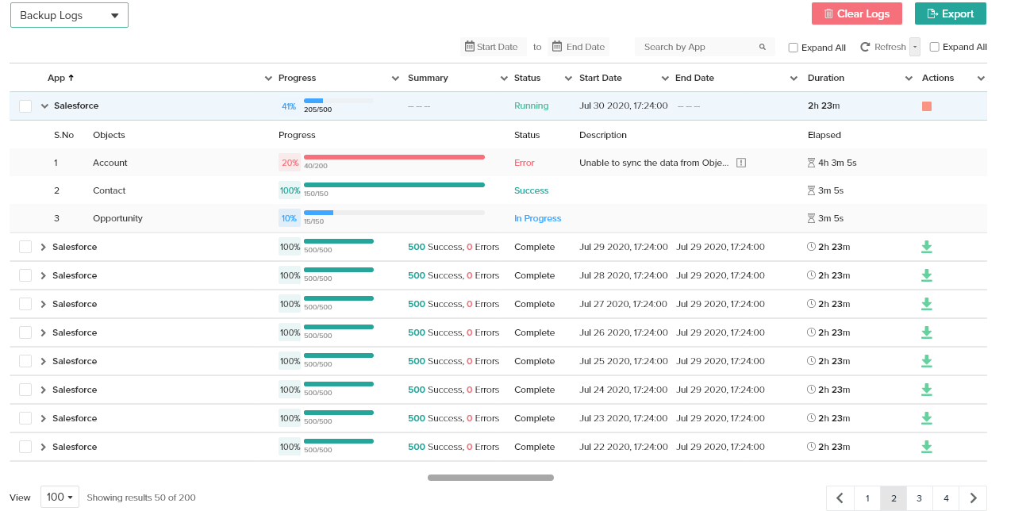Download the Jul 25 2020 backup log
Image resolution: width=1030 pixels, height=511 pixels.
click(x=926, y=361)
